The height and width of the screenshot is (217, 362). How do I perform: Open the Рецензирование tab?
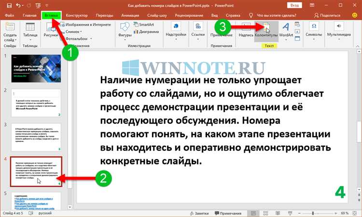click(x=189, y=15)
